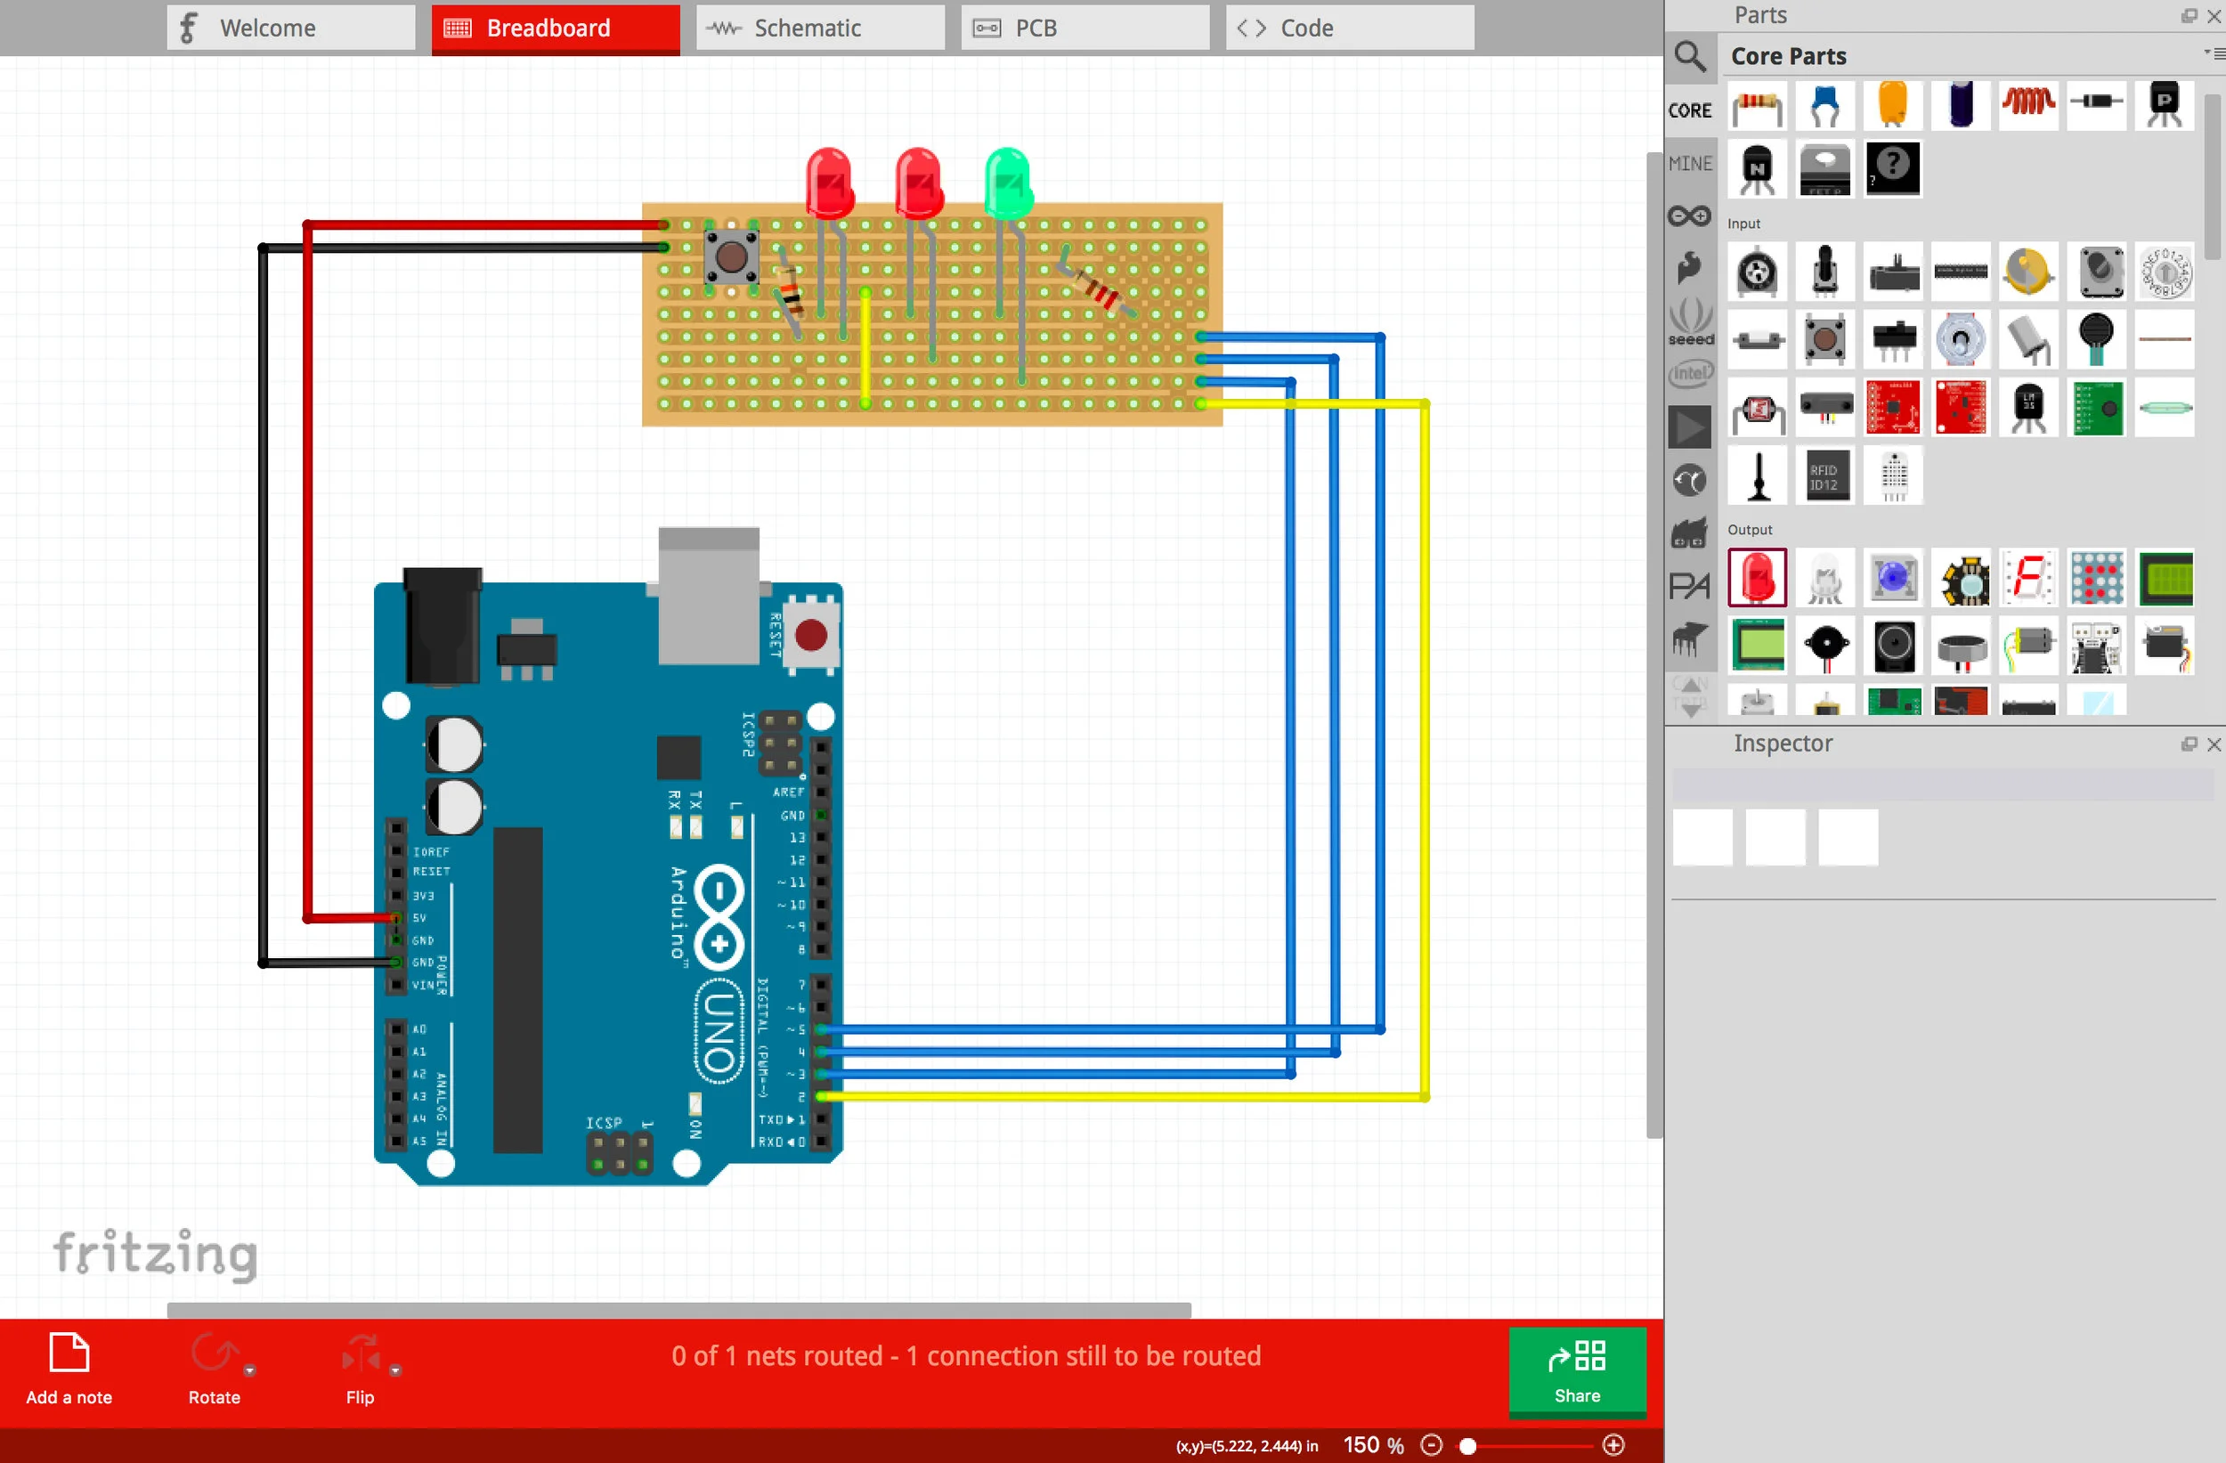Float the Inspector panel window

(x=2189, y=744)
